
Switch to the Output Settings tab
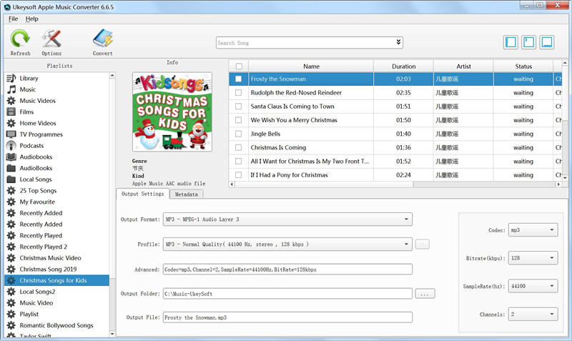click(x=142, y=194)
